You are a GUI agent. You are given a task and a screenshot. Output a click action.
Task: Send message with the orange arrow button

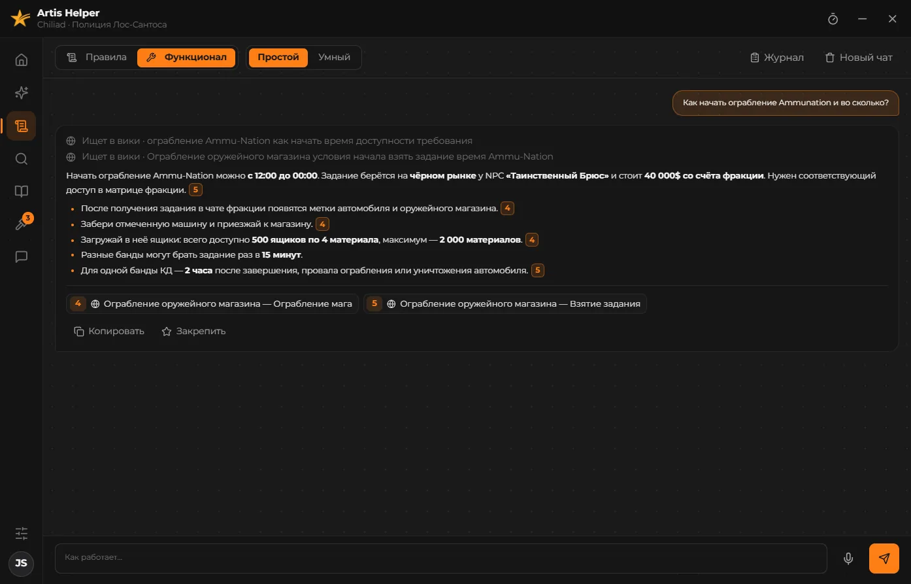click(x=884, y=558)
